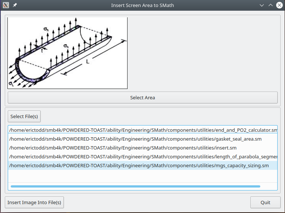This screenshot has width=285, height=213.
Task: Select end_and_PO2_calculator file in list
Action: coord(143,130)
